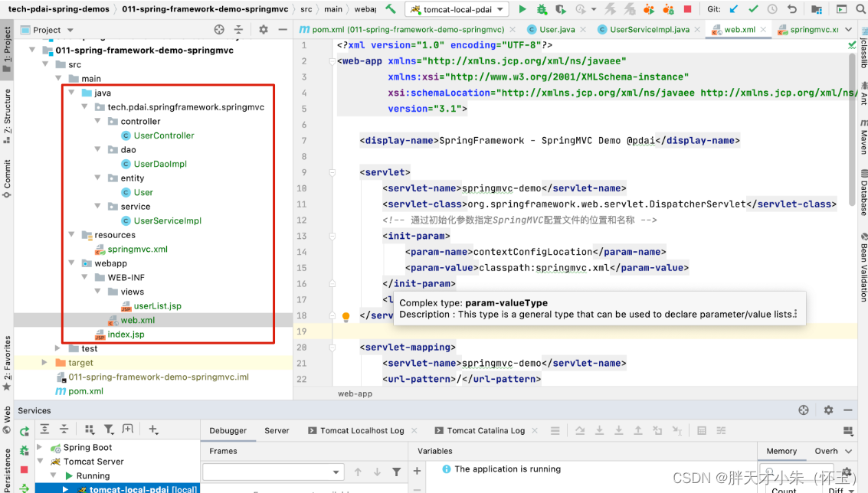Screen dimensions: 868x493
Task: Expand all services in tree toolbar
Action: [x=45, y=429]
